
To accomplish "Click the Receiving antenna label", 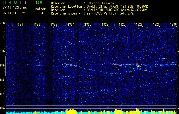I will click(x=65, y=13).
